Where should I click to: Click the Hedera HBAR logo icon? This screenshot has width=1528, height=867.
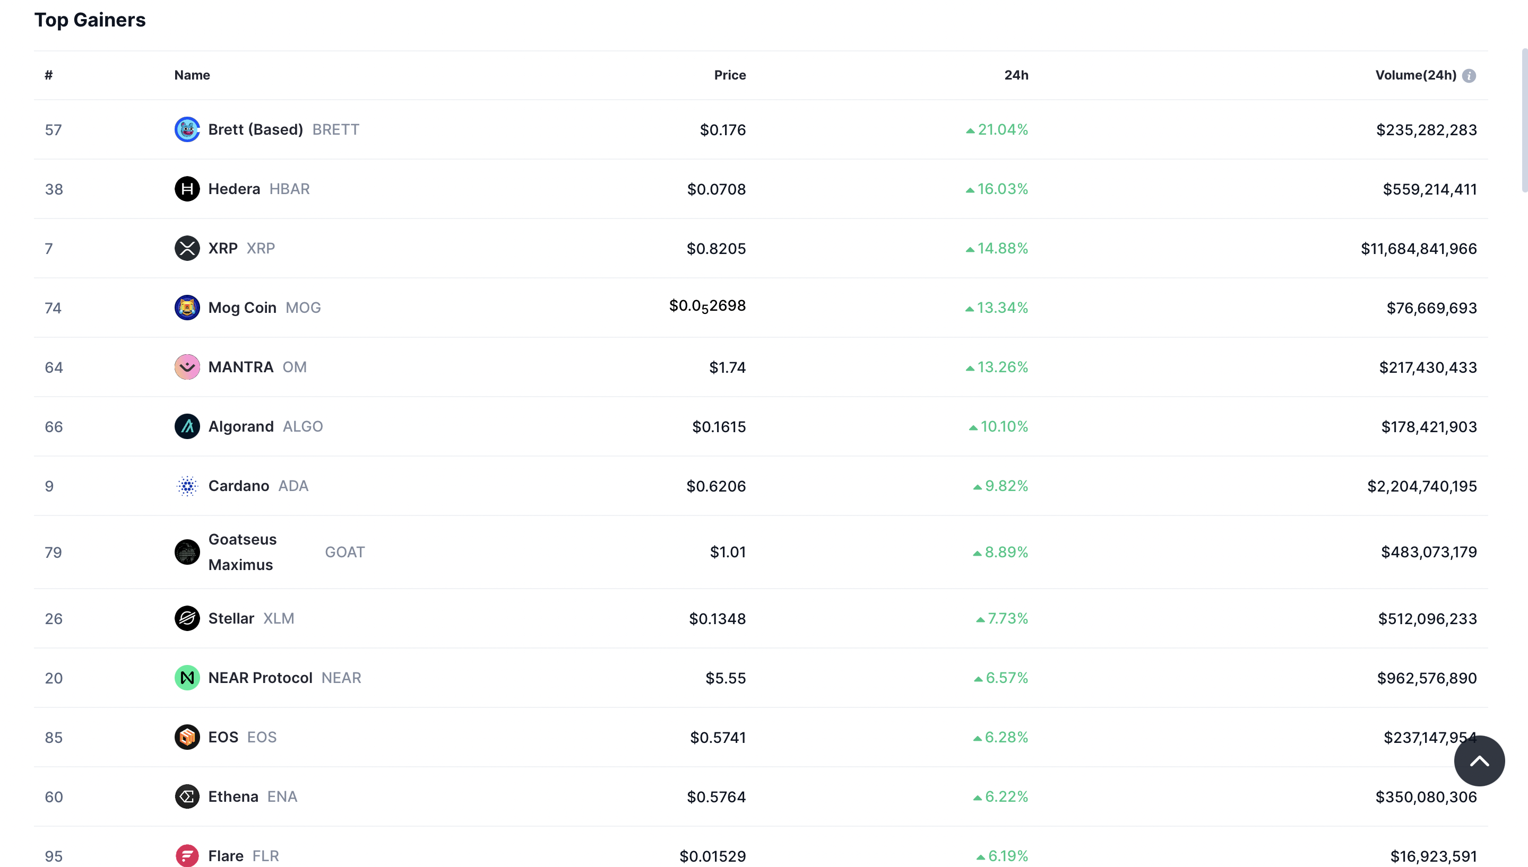187,189
